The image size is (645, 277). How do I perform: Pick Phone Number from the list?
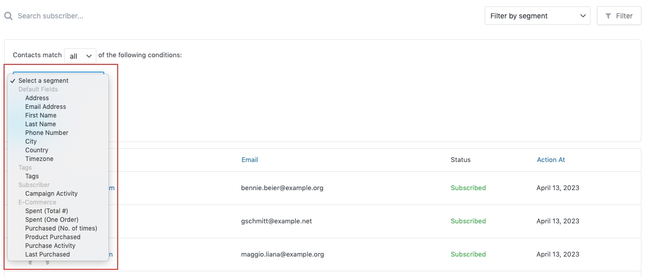47,133
